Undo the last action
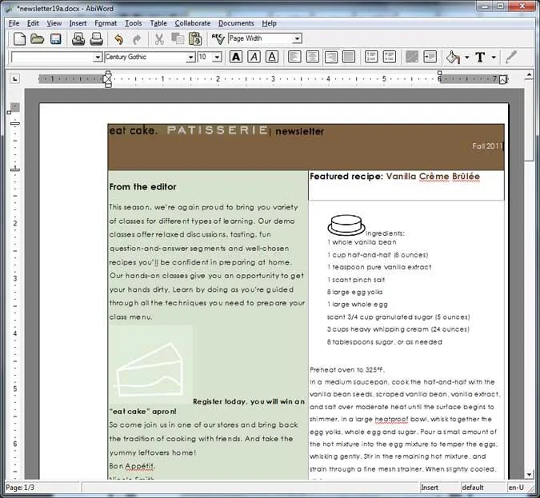The image size is (540, 498). pyautogui.click(x=119, y=39)
